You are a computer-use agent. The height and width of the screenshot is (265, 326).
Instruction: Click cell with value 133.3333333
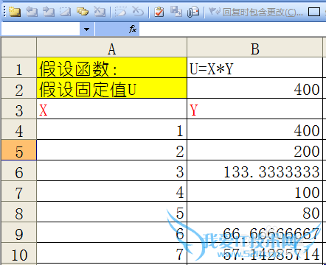coord(255,171)
